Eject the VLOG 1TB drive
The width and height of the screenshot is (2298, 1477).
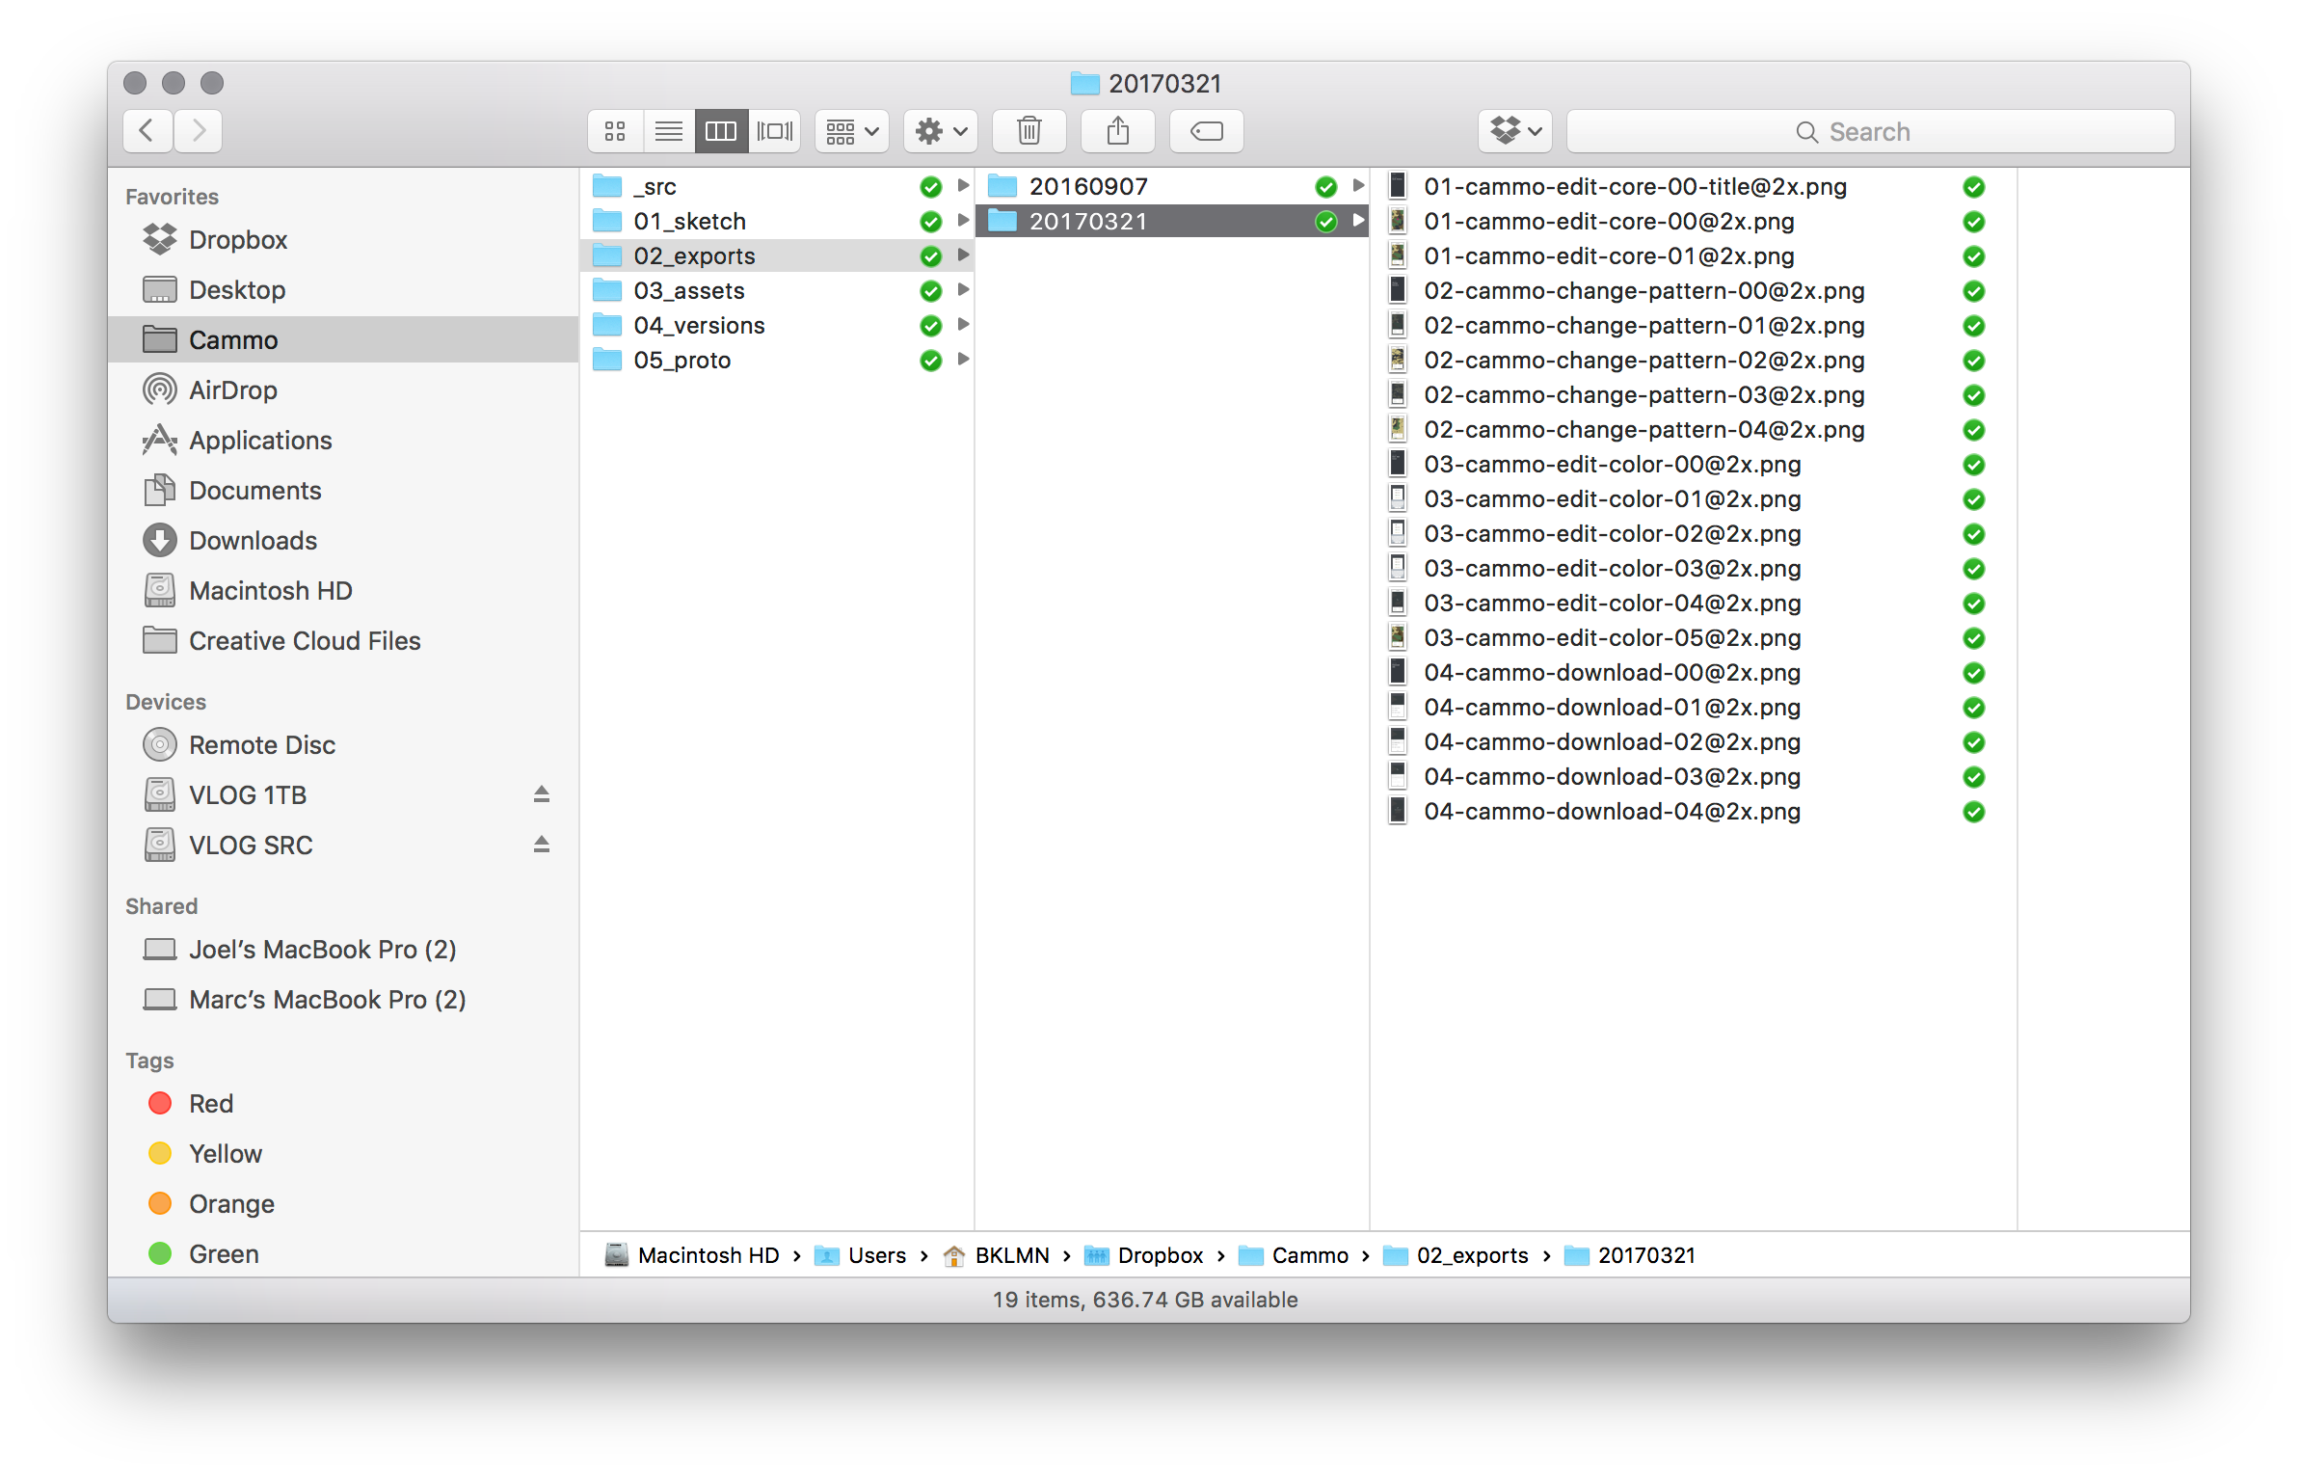tap(542, 794)
